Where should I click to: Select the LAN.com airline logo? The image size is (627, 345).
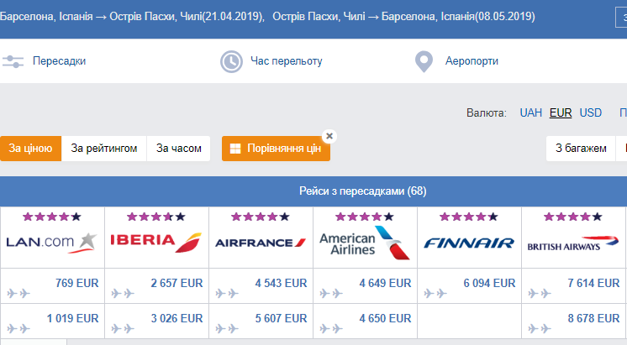[52, 243]
